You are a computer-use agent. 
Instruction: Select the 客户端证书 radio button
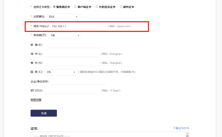tap(76, 6)
